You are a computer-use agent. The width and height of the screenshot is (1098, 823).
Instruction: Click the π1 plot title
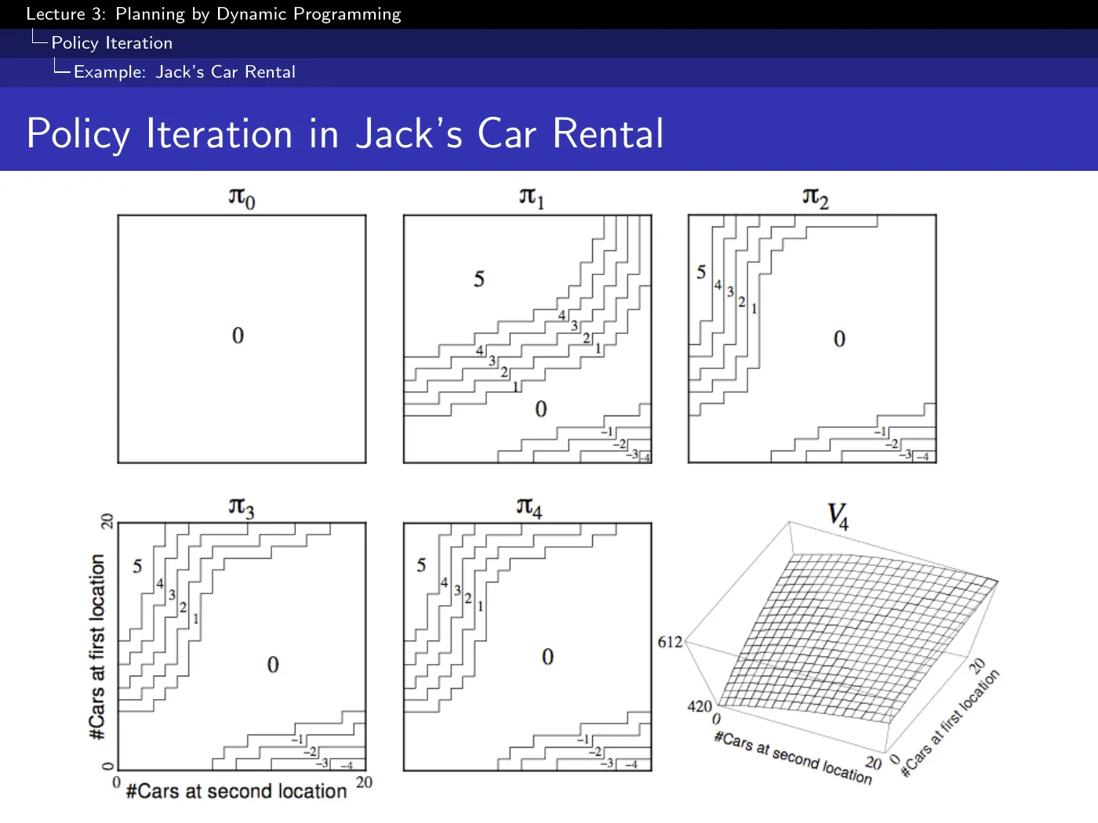(x=531, y=197)
